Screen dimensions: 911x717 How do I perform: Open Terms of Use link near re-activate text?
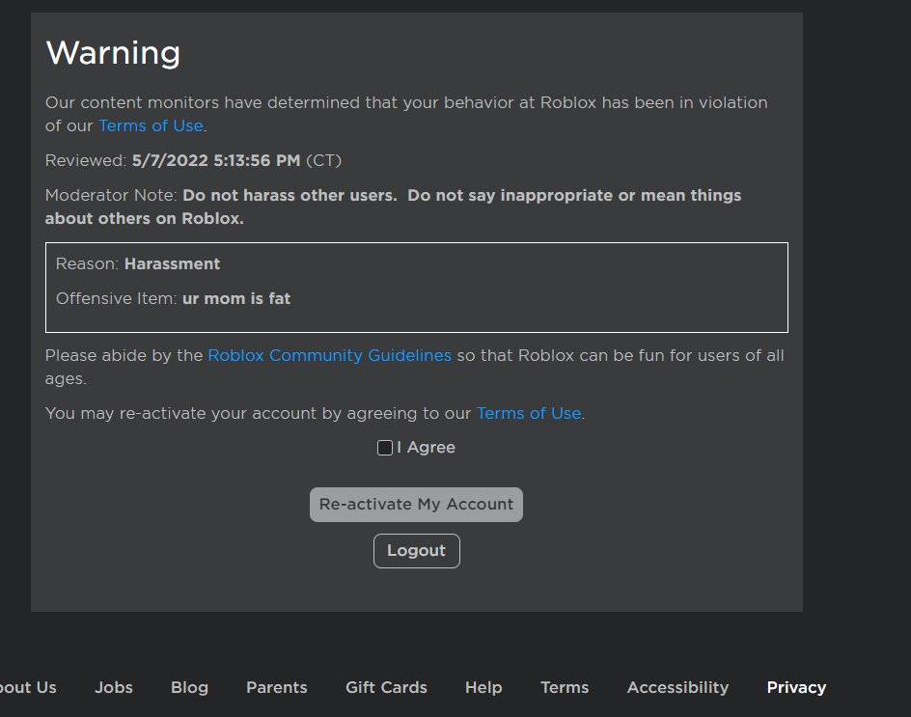[x=529, y=413]
